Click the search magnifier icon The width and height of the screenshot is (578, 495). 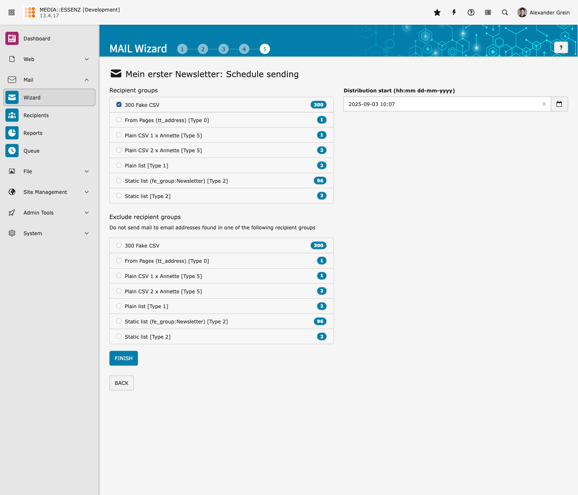(505, 12)
